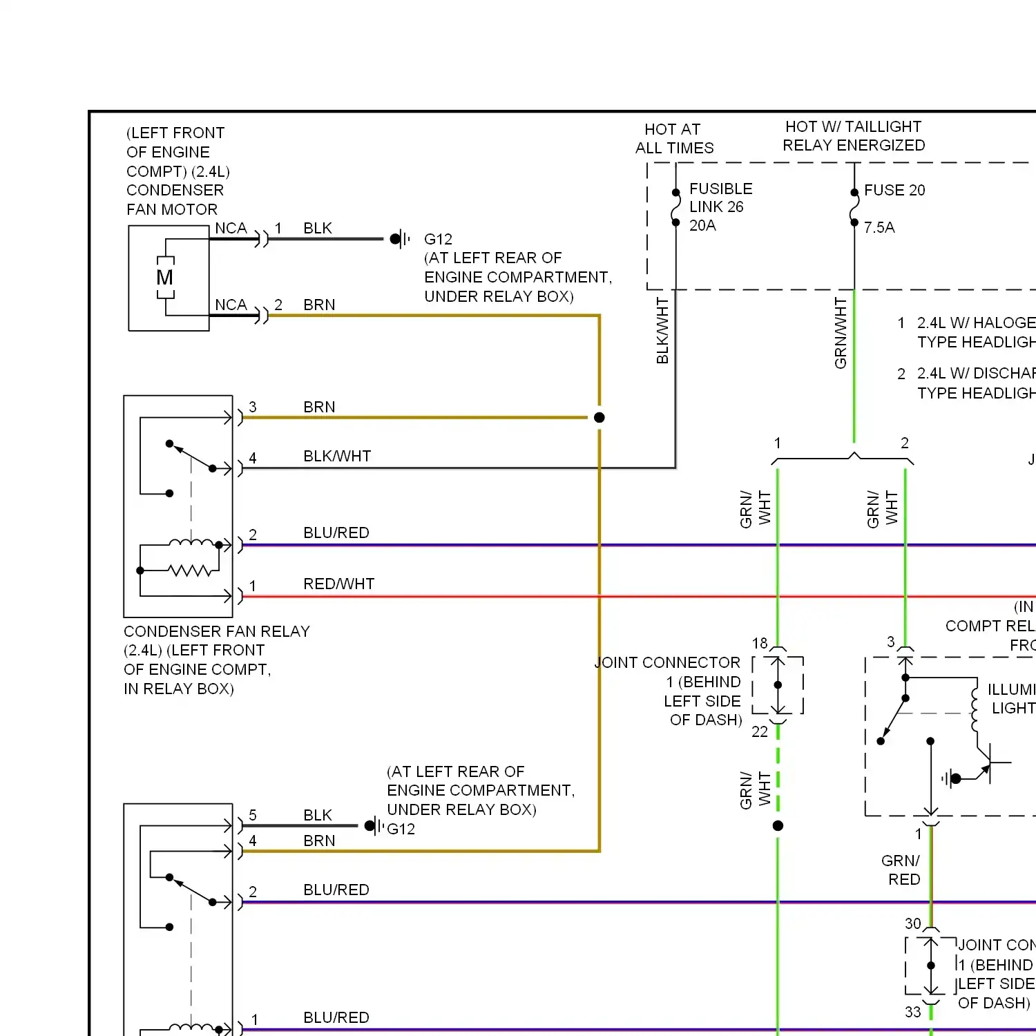The image size is (1036, 1036).
Task: Click the vertical 'GRN/WHT' label under Fuse 20
Action: [x=841, y=333]
